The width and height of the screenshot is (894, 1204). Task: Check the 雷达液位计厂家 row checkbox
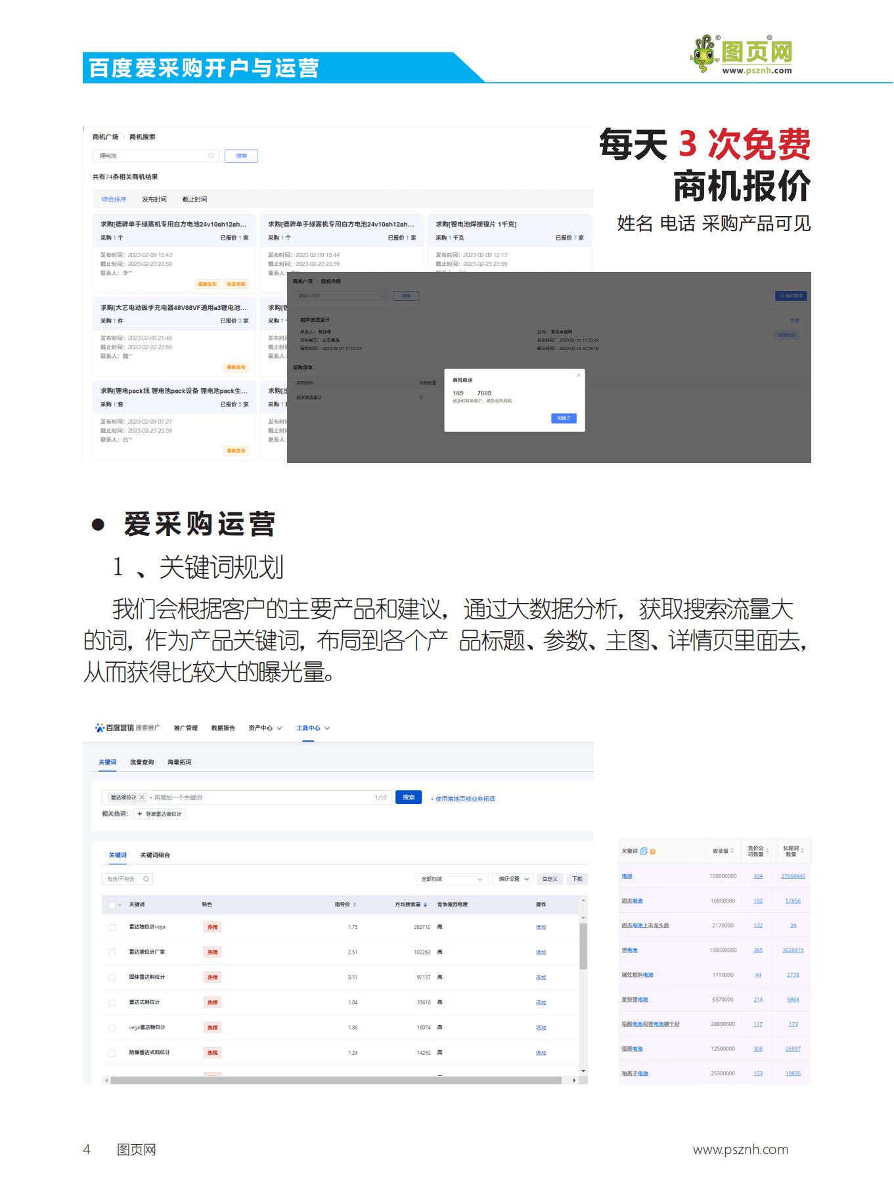(x=112, y=952)
